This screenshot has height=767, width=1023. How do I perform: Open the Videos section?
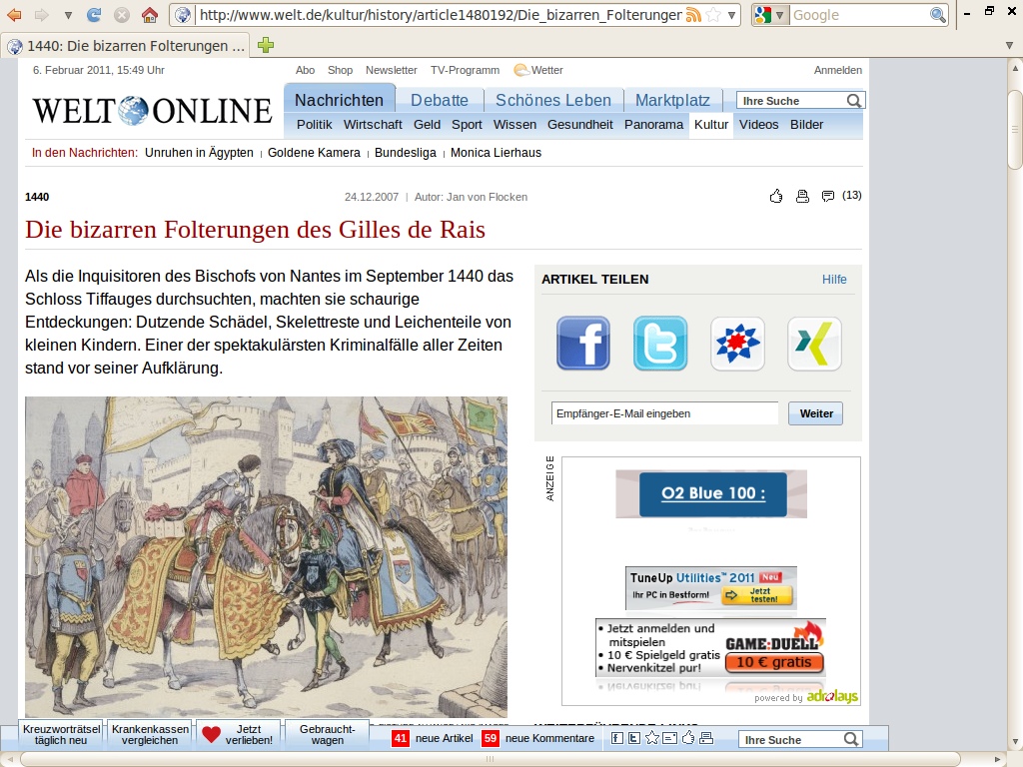pos(759,125)
